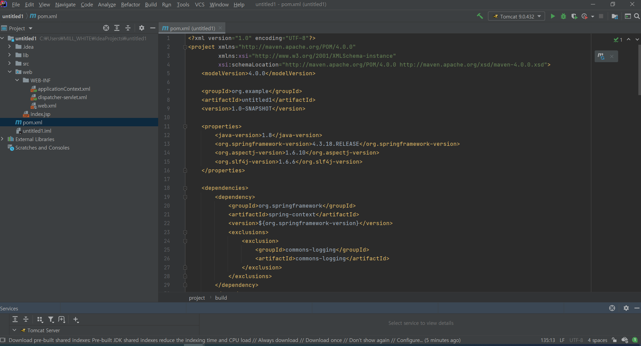
Task: Dismiss the Maven changes floating popup
Action: click(x=612, y=56)
